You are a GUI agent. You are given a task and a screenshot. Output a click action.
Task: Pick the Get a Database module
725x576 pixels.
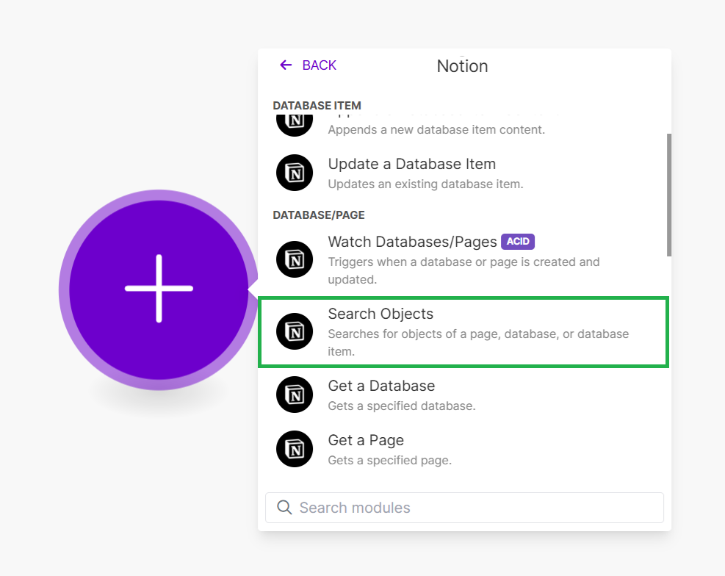click(x=462, y=395)
